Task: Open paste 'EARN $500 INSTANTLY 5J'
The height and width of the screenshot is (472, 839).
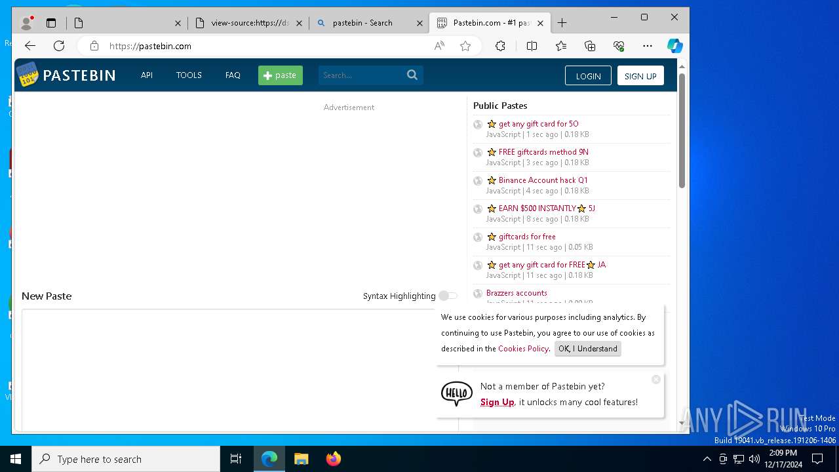Action: [x=547, y=208]
